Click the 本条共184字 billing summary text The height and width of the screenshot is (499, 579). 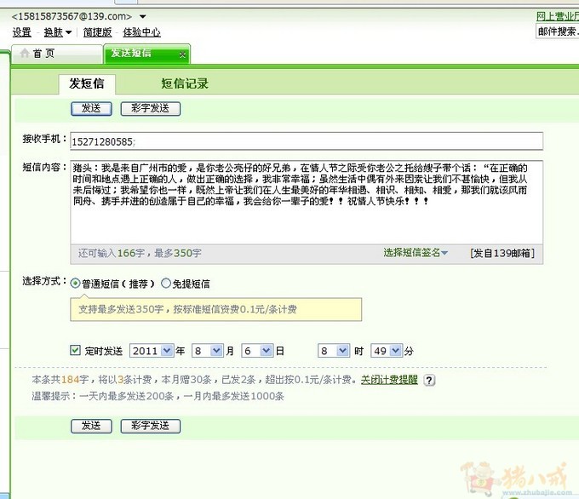pyautogui.click(x=194, y=380)
